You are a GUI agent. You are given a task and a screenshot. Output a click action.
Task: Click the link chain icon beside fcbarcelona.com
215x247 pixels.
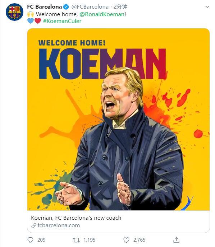[x=34, y=225]
